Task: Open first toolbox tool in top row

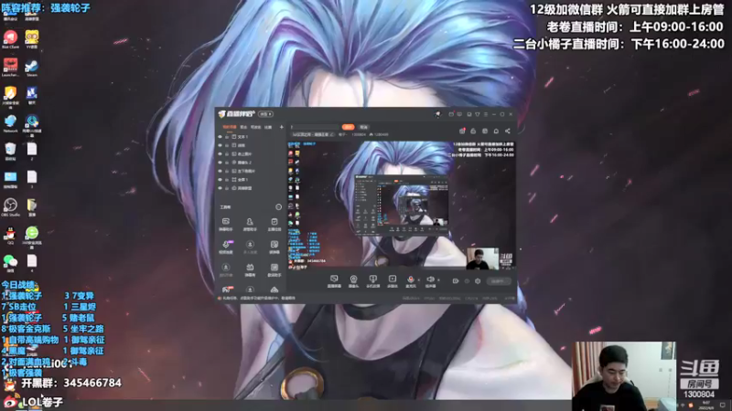Action: pyautogui.click(x=226, y=224)
